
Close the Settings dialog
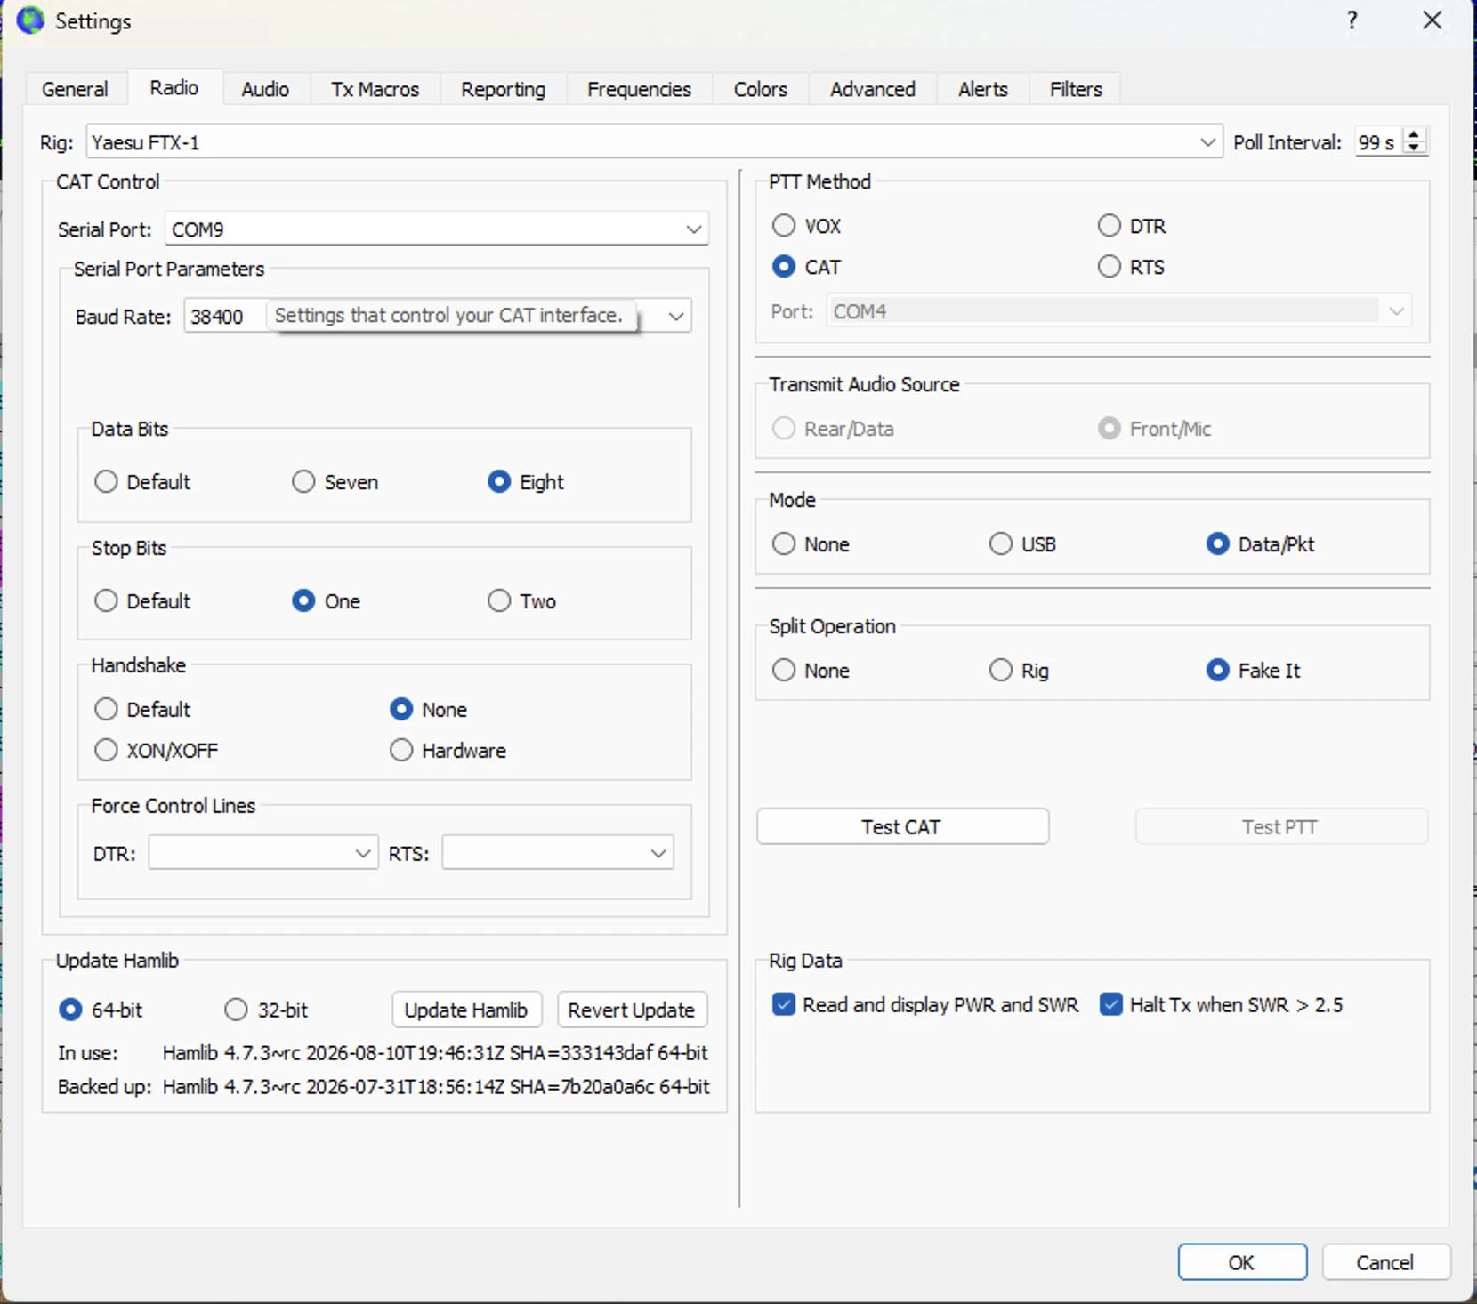pyautogui.click(x=1433, y=20)
